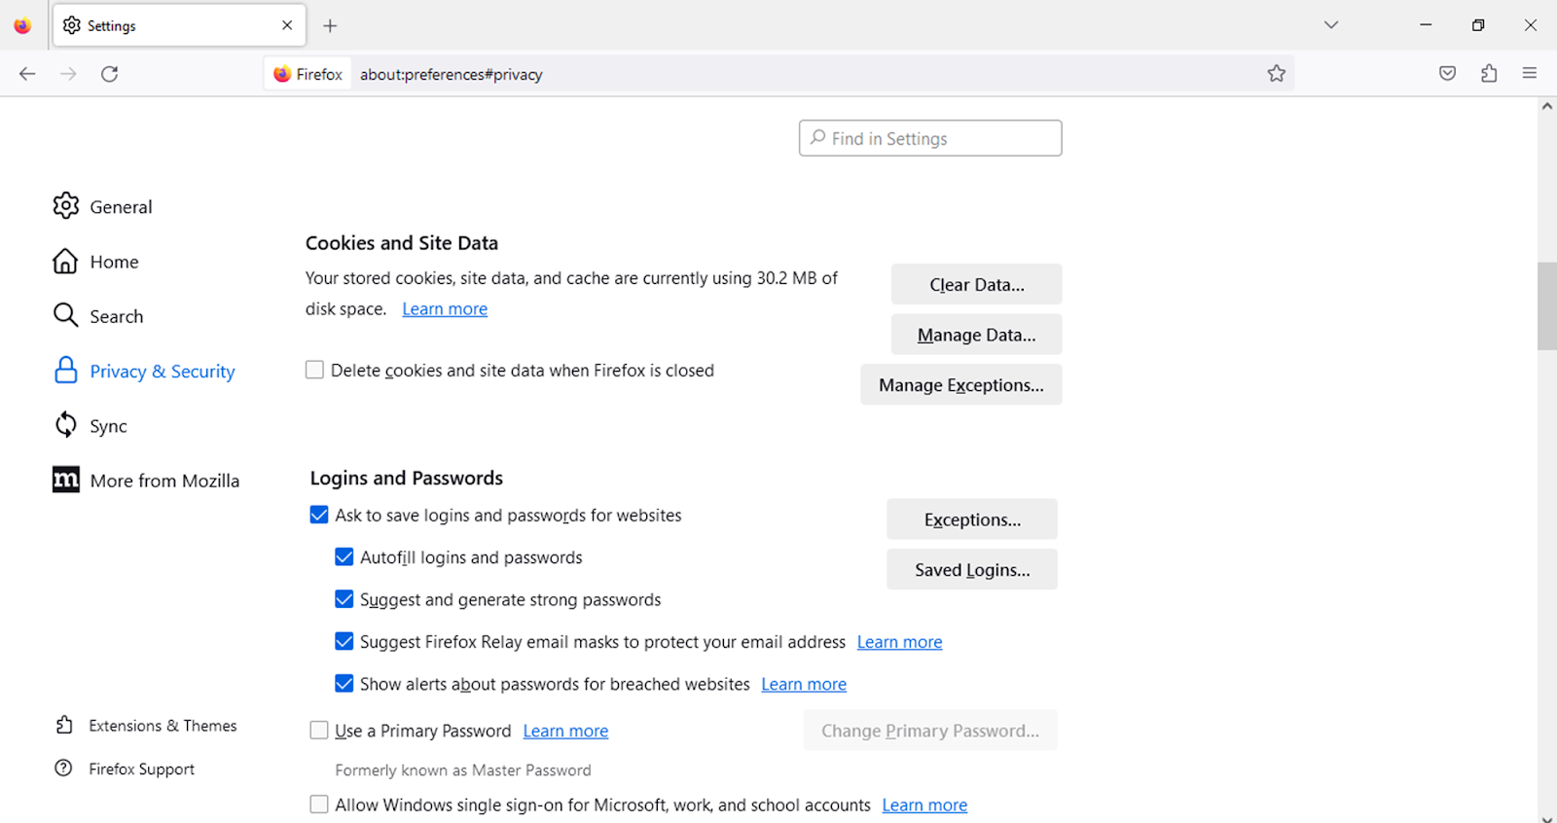Go back using the back arrow
Viewport: 1557px width, 823px height.
coord(27,74)
